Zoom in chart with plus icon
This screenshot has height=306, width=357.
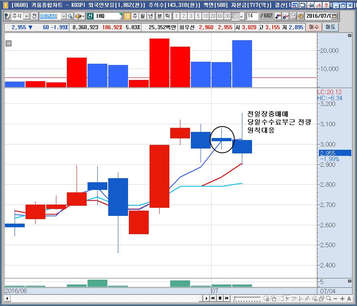(342, 298)
